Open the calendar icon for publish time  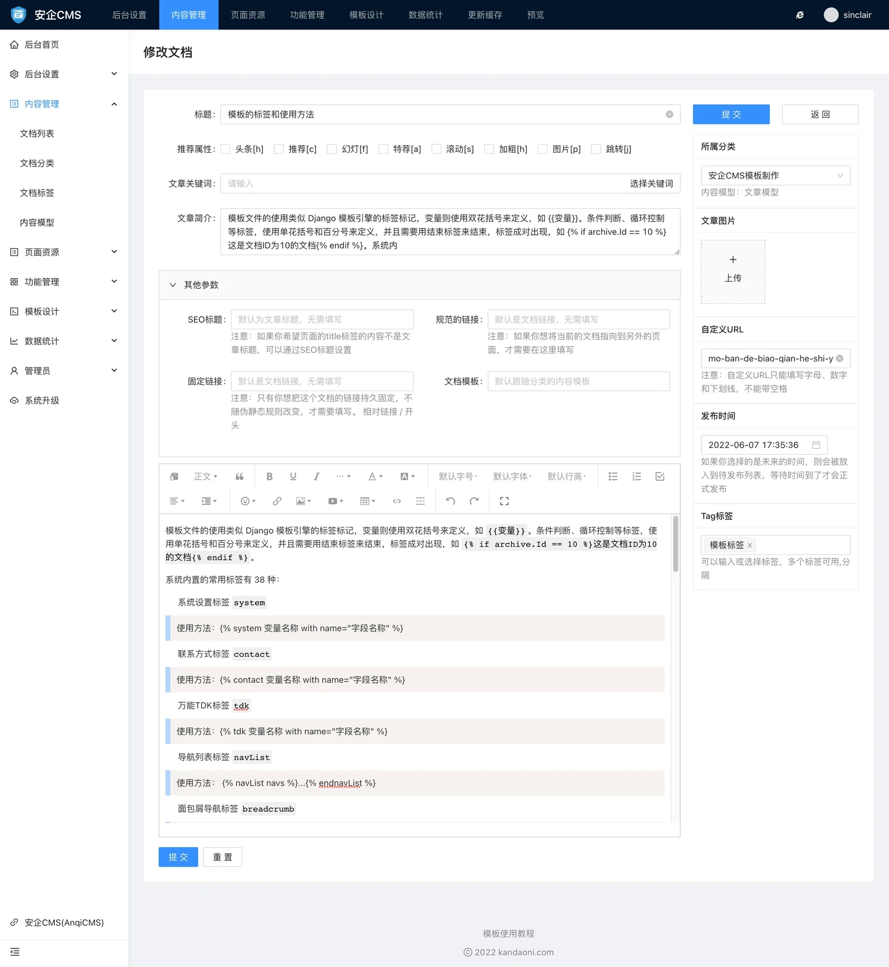point(816,445)
